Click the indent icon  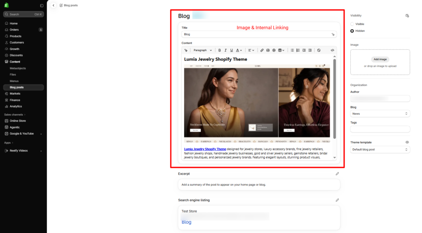click(x=310, y=50)
